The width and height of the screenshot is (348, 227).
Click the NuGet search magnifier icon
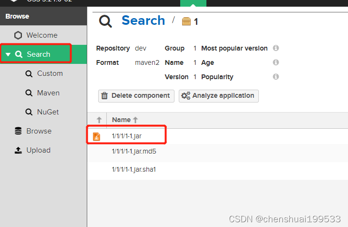tap(29, 112)
